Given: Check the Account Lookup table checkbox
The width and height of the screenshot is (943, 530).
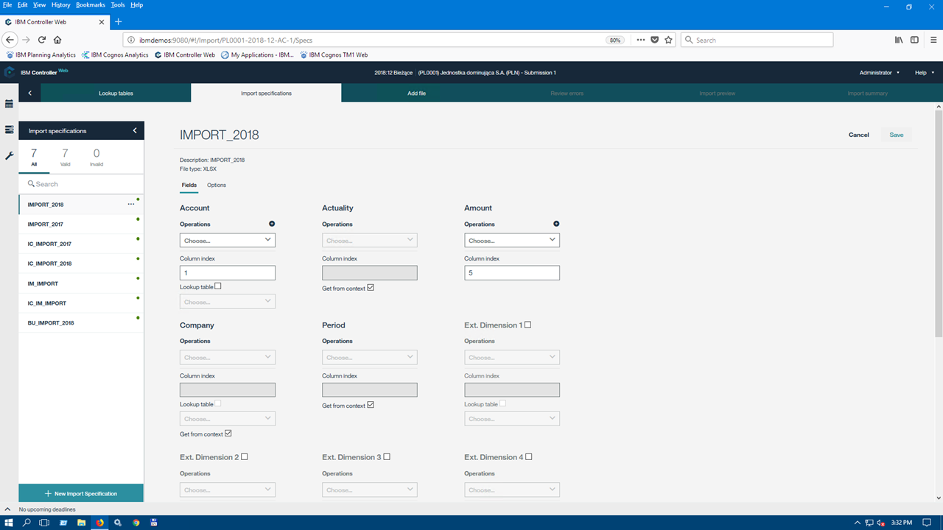Looking at the screenshot, I should (218, 286).
